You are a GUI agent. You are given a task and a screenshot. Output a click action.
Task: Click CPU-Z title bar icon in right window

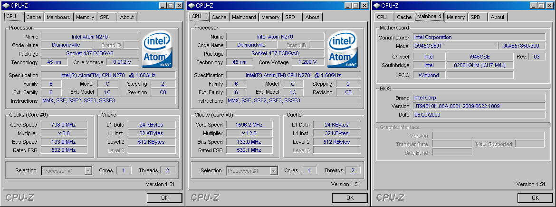point(376,5)
